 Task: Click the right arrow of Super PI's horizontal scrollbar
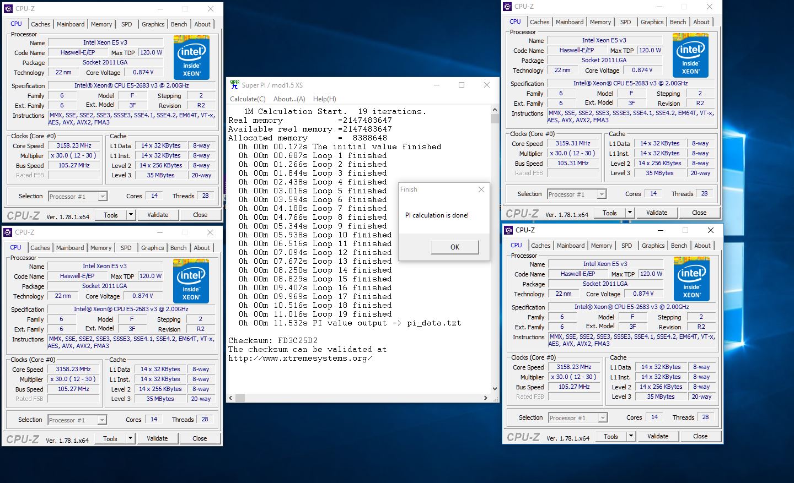tap(485, 398)
